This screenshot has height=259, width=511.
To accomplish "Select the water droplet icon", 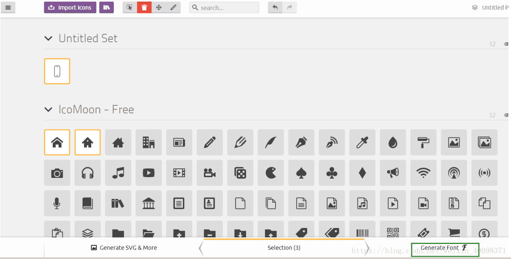I will [393, 142].
